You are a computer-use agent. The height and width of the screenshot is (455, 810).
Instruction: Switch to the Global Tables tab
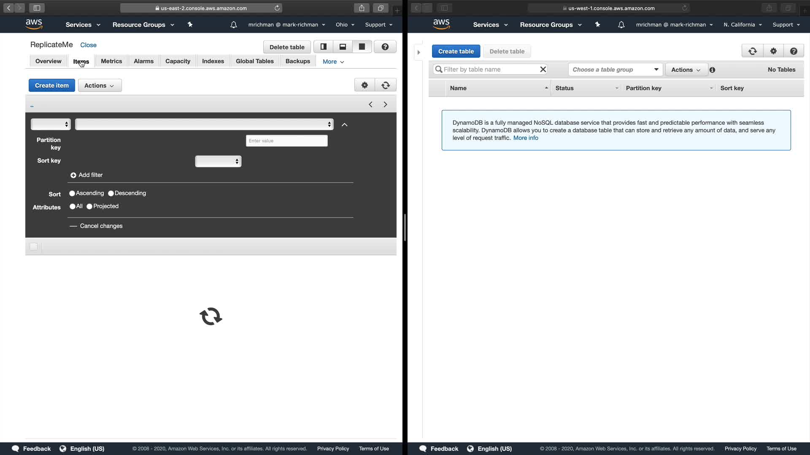(254, 61)
